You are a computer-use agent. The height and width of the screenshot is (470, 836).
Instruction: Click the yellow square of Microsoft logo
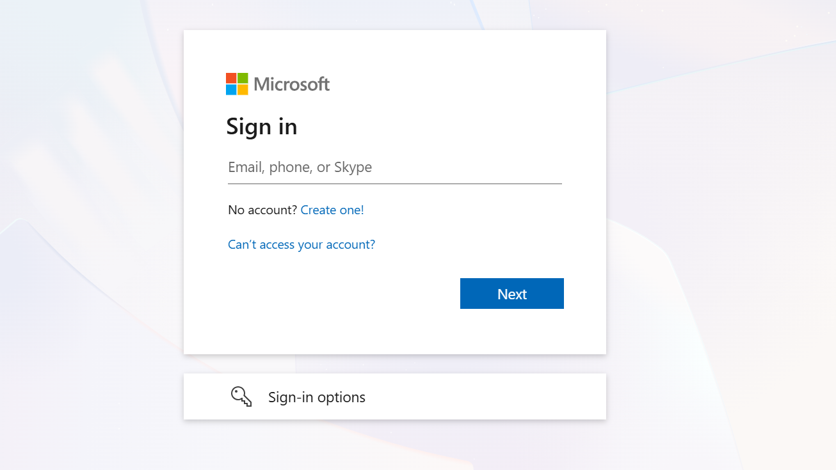point(243,90)
